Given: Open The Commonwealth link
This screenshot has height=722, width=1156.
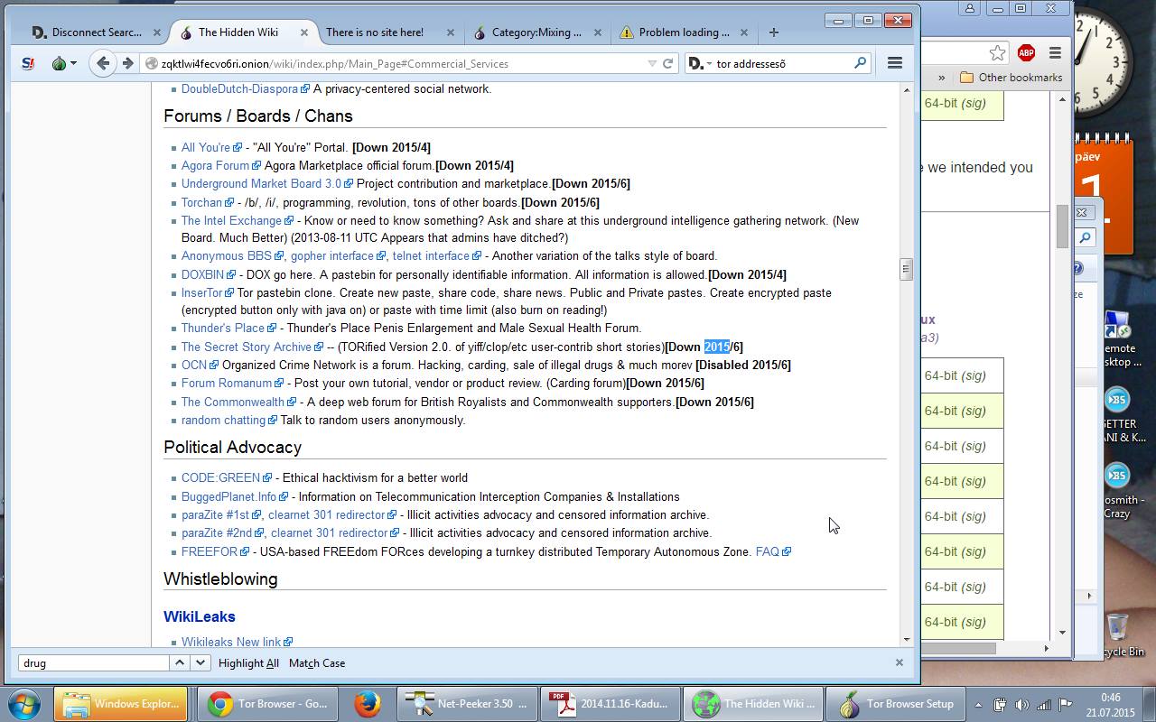Looking at the screenshot, I should coord(232,403).
